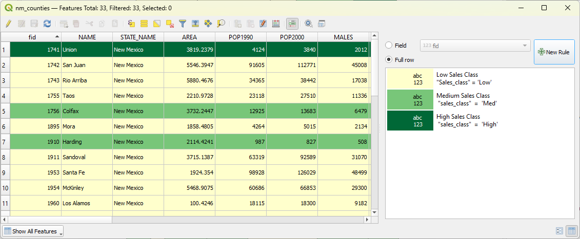Select row number 9 header

click(x=5, y=172)
